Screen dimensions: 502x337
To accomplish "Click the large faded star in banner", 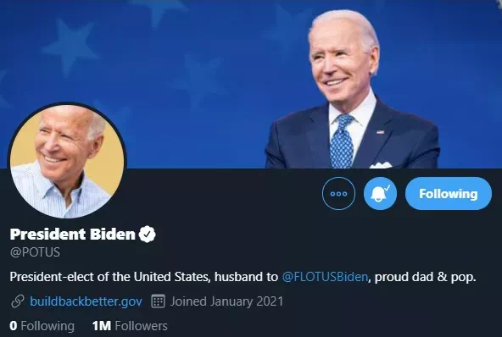I will click(x=70, y=45).
